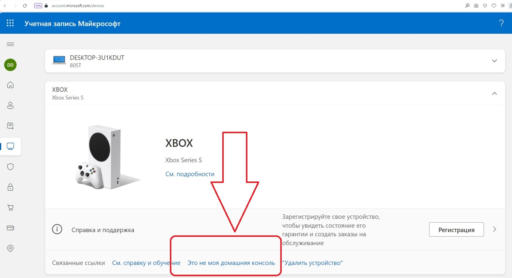Click the help question mark icon
This screenshot has width=512, height=278.
[501, 23]
